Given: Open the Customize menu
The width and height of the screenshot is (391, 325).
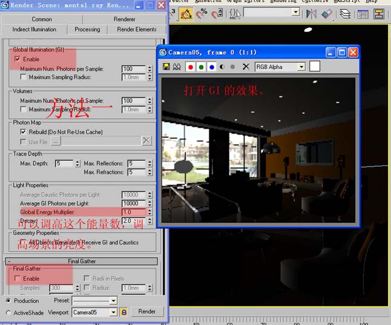Looking at the screenshot, I should (x=315, y=1).
